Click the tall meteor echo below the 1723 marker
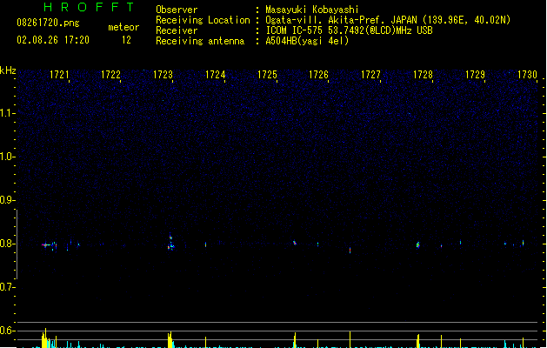Screen dimensions: 547x348 pos(170,242)
